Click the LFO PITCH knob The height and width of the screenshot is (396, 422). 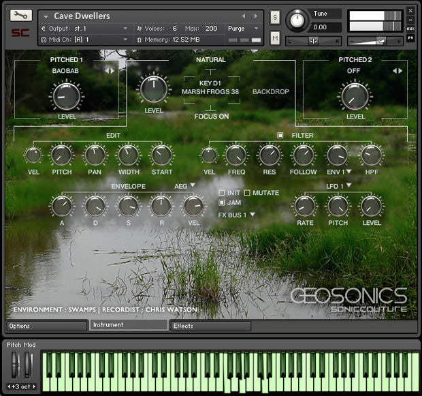click(x=338, y=207)
